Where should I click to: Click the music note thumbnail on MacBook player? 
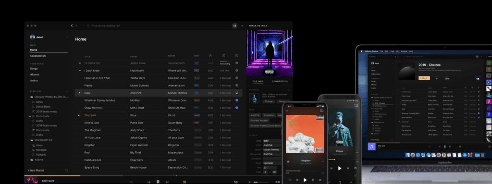[371, 147]
